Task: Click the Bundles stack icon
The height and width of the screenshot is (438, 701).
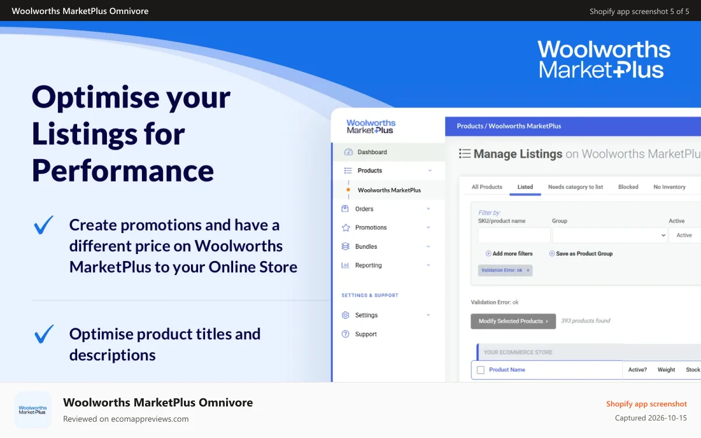Action: pyautogui.click(x=345, y=246)
